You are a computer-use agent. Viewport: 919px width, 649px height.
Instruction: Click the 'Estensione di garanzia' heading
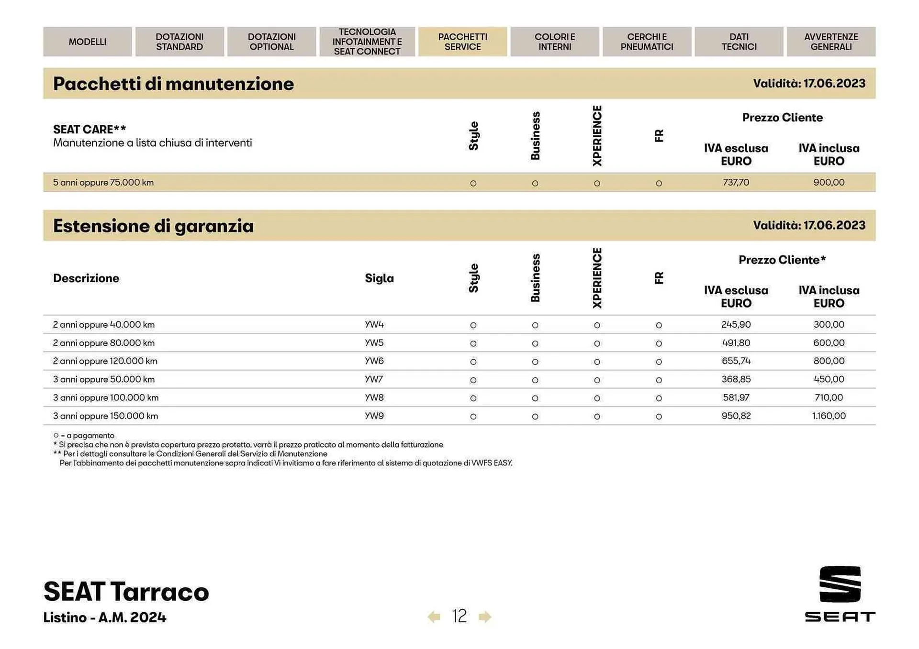click(153, 226)
